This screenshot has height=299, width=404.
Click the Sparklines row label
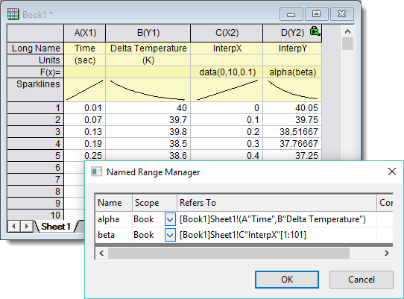coord(36,89)
